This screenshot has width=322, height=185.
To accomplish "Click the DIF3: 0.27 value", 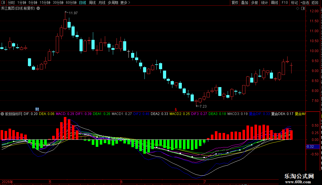I will click(199, 114).
